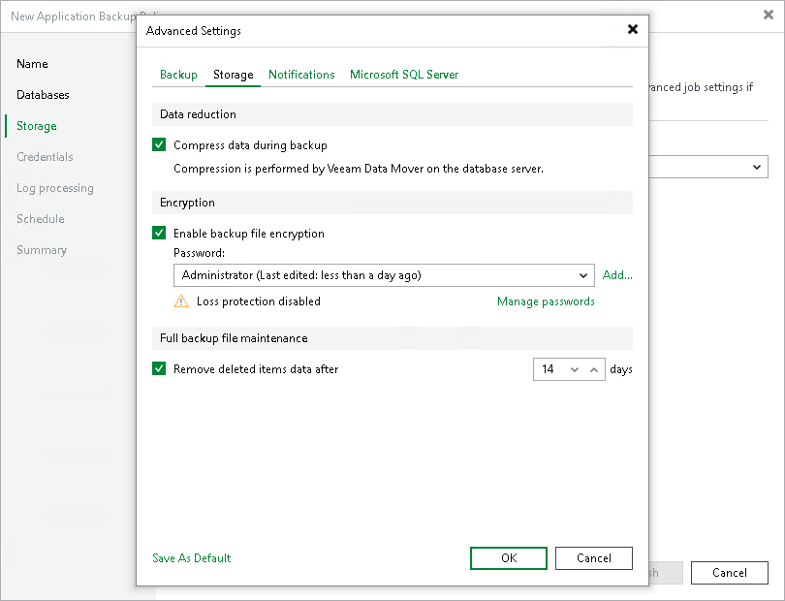Click Cancel in the Advanced Settings dialog
This screenshot has width=785, height=601.
pyautogui.click(x=594, y=557)
